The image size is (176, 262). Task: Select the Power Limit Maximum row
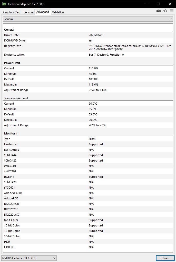88,84
